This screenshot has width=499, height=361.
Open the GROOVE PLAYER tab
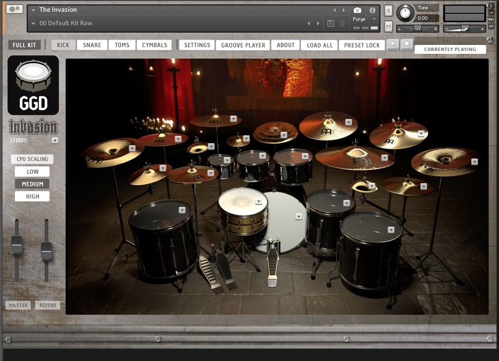[243, 44]
